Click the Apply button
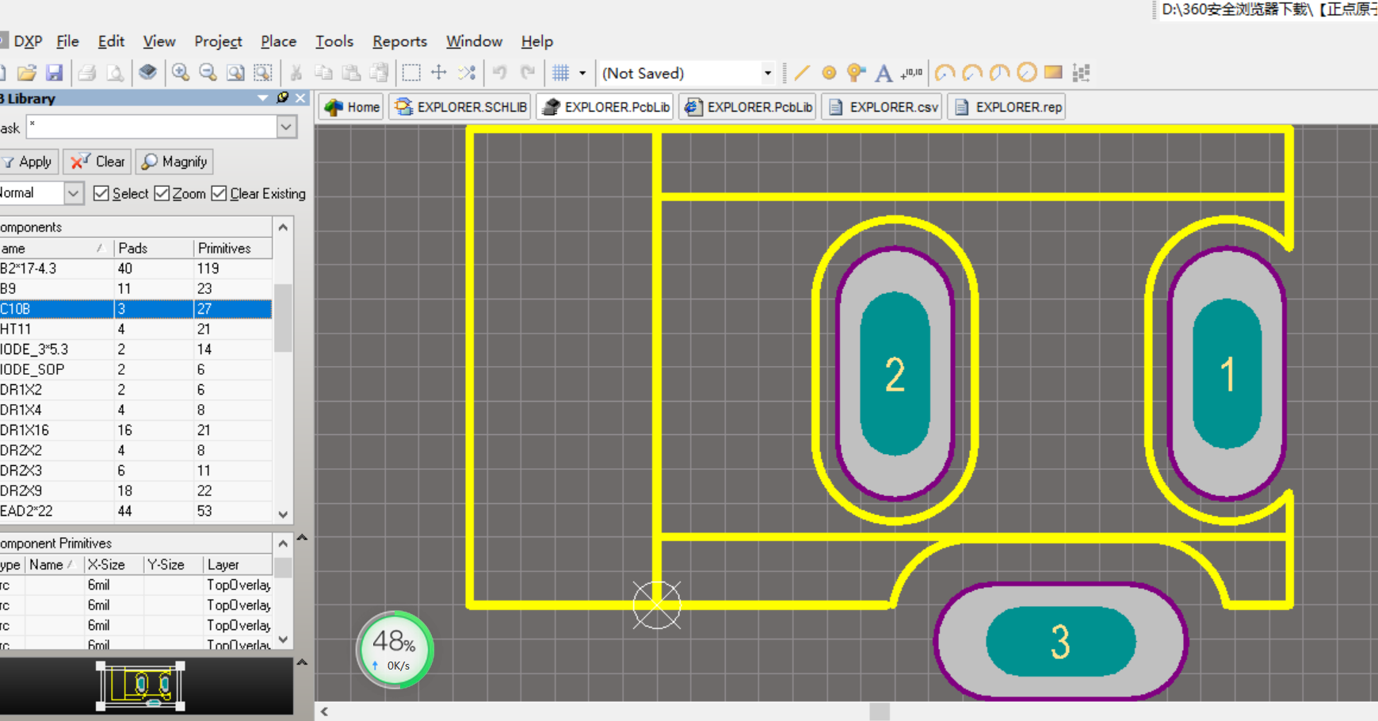The height and width of the screenshot is (721, 1378). (27, 162)
